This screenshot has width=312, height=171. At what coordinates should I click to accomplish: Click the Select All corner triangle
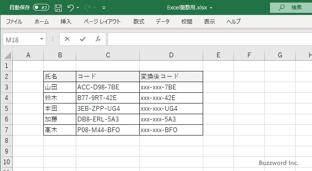[x=7, y=55]
